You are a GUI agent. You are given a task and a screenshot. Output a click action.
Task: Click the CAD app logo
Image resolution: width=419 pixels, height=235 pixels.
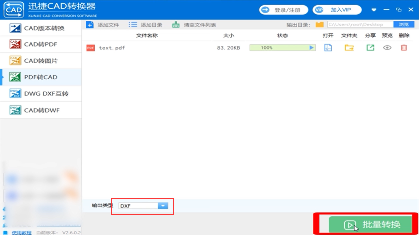(14, 10)
